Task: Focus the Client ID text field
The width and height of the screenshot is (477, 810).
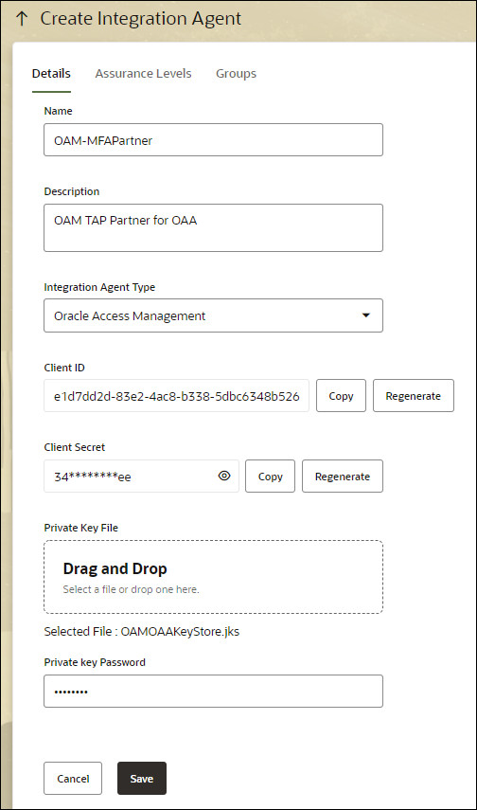Action: [177, 396]
